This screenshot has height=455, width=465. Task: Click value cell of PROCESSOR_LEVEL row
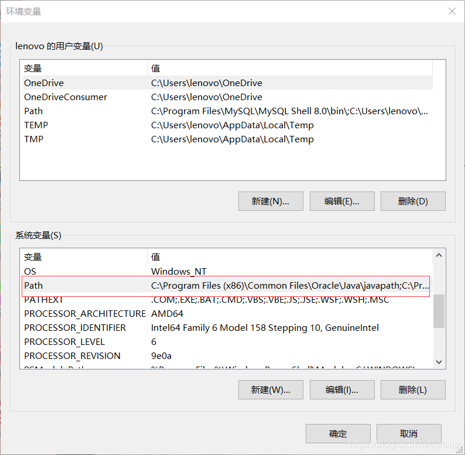click(x=153, y=342)
